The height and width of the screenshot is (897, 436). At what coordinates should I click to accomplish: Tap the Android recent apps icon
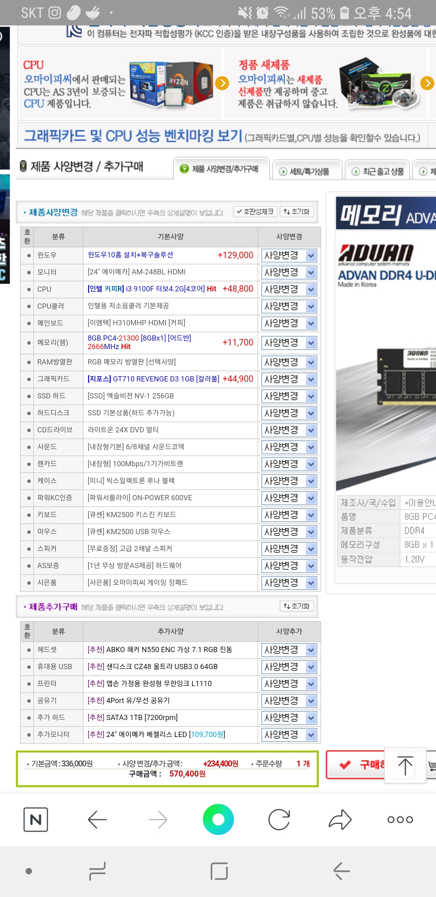click(x=97, y=871)
